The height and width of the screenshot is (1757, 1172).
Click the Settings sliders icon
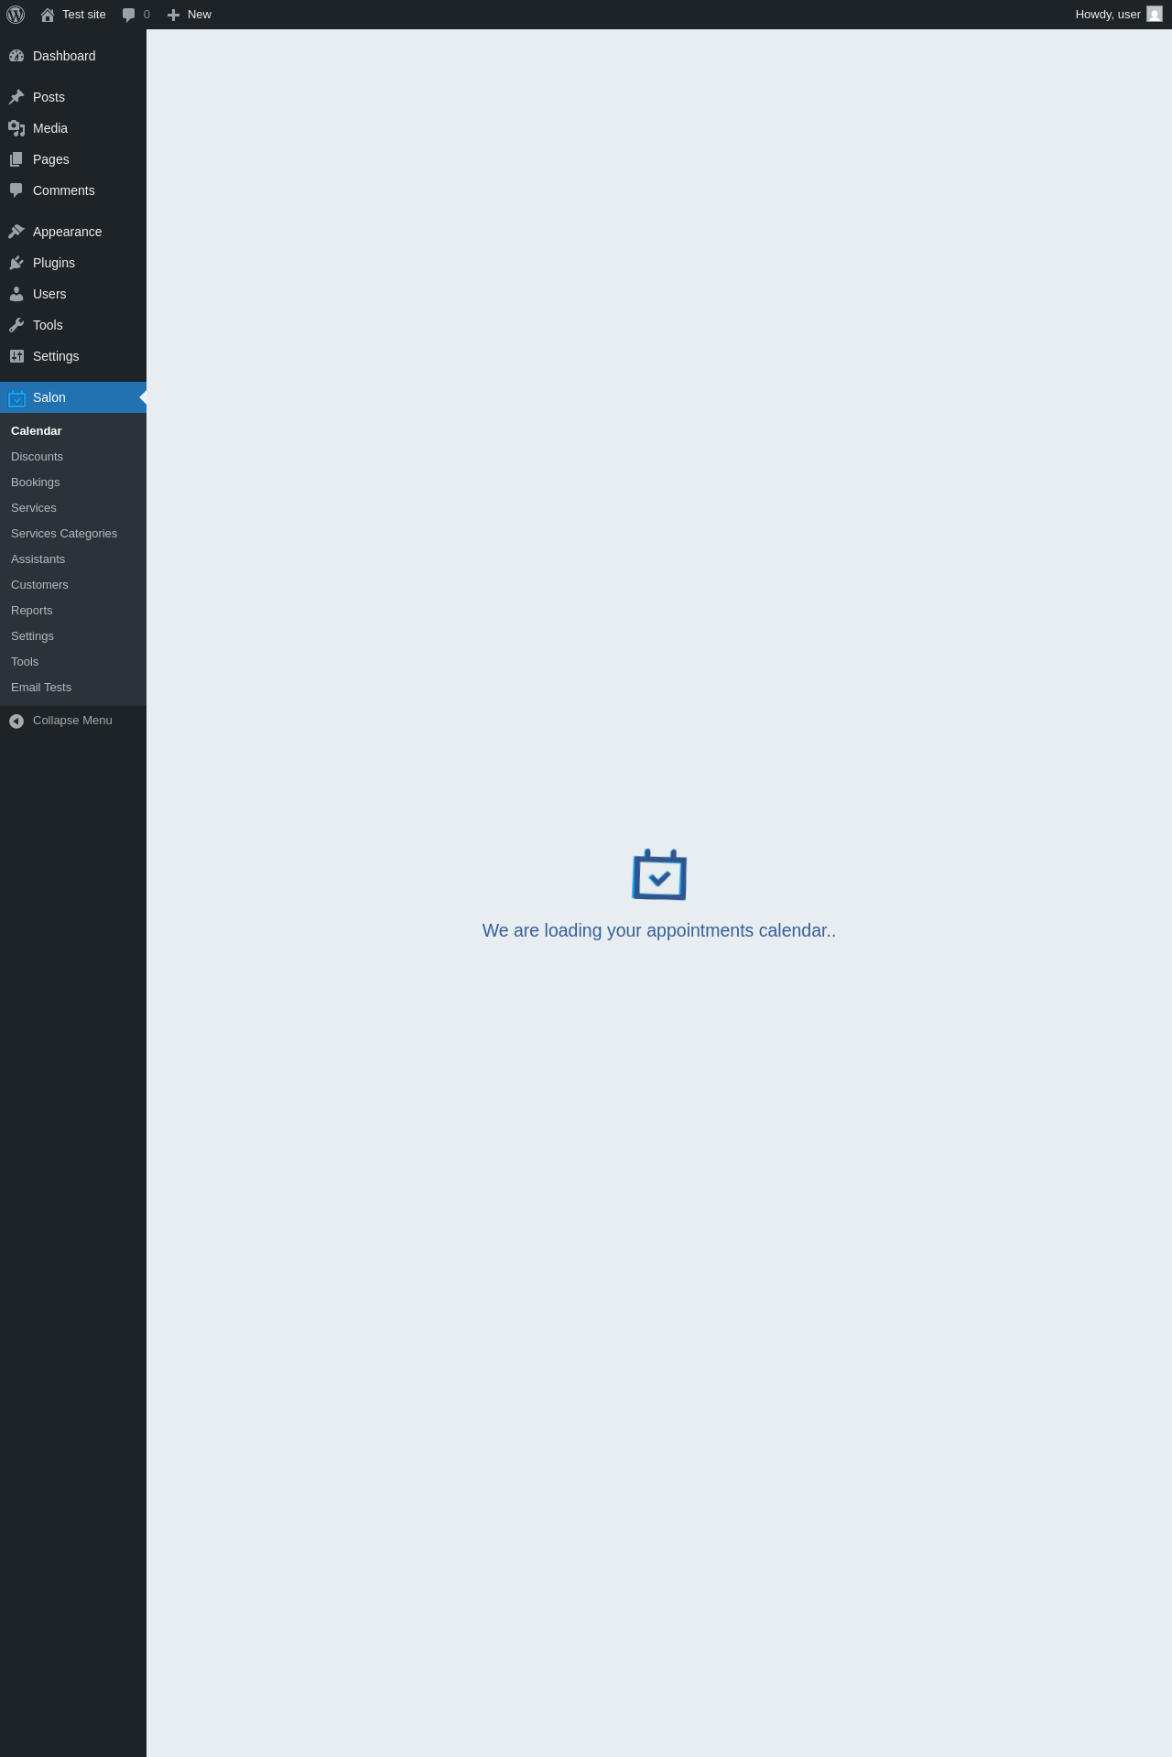16,356
